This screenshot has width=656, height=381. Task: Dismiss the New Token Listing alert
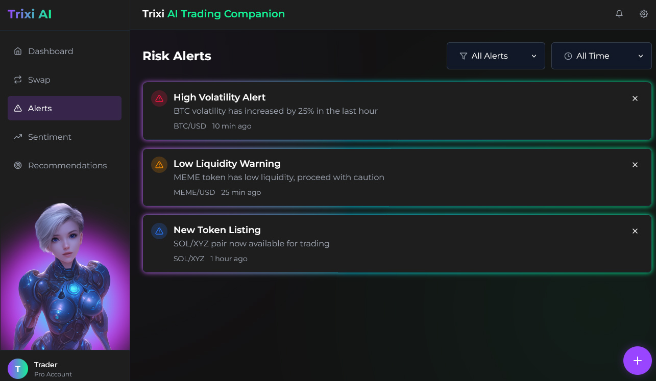pyautogui.click(x=635, y=231)
